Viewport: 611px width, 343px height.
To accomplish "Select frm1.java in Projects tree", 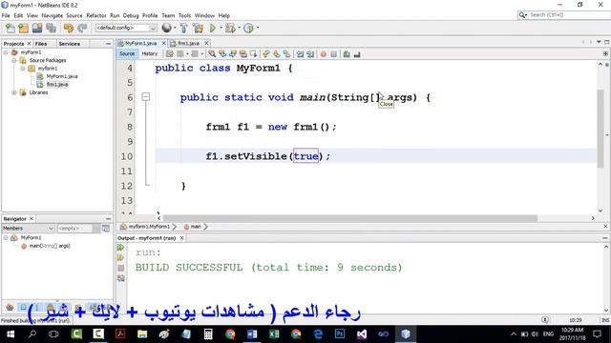I will coord(57,85).
